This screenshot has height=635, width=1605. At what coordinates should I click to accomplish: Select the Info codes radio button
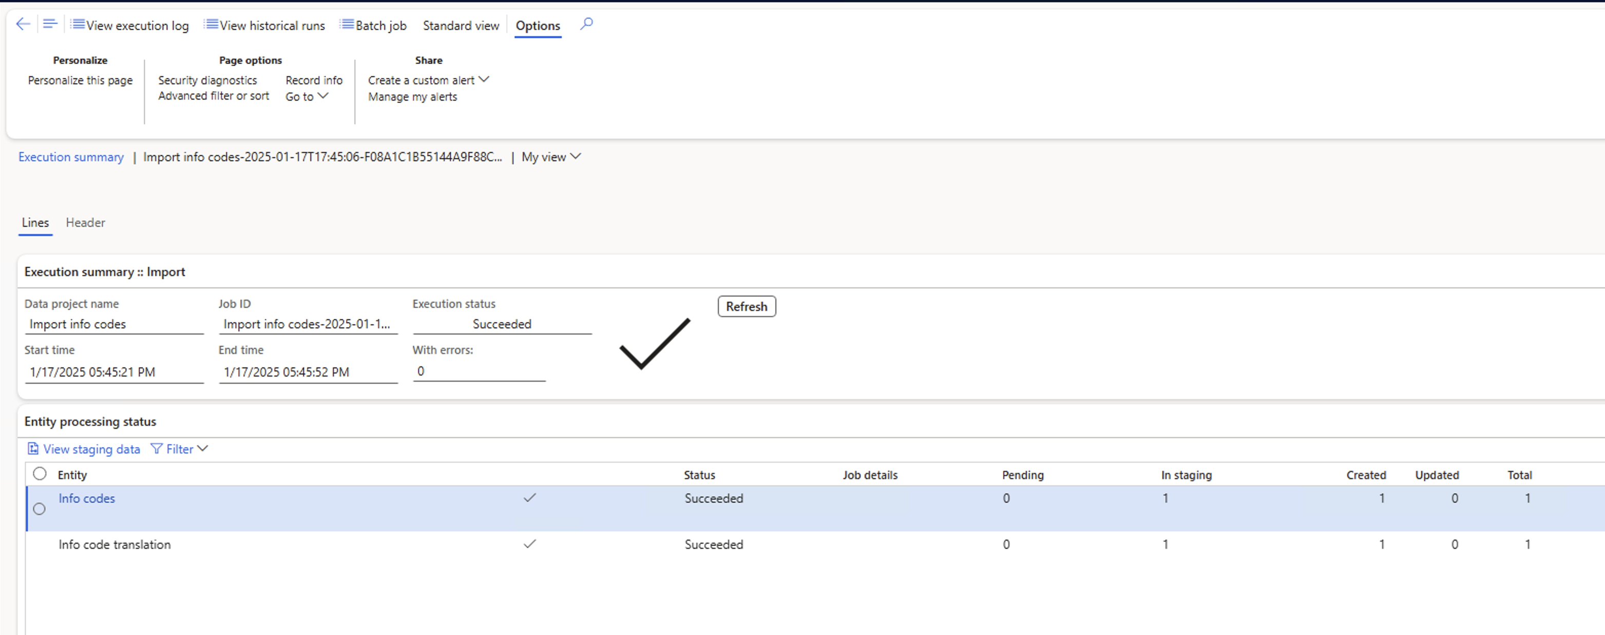[39, 508]
